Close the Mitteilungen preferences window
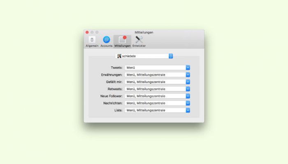Screen dimensions: 288x164 click(87, 32)
